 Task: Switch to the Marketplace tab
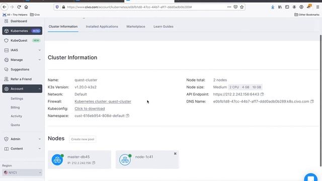click(x=136, y=27)
